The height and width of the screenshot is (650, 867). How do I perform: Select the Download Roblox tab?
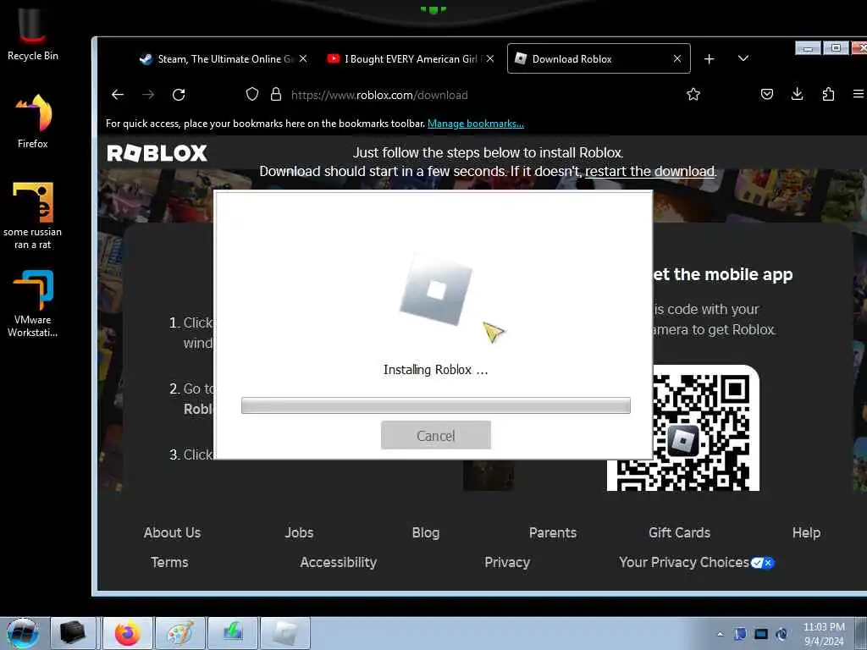599,58
